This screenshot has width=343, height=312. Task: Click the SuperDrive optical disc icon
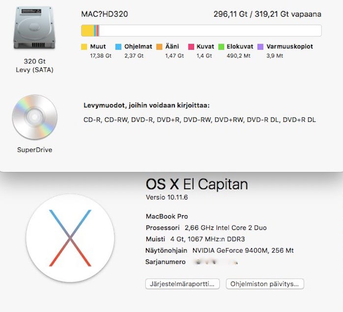click(34, 117)
